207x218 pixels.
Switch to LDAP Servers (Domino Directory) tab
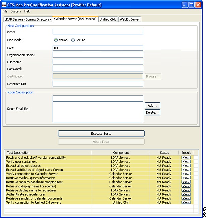(x=28, y=19)
